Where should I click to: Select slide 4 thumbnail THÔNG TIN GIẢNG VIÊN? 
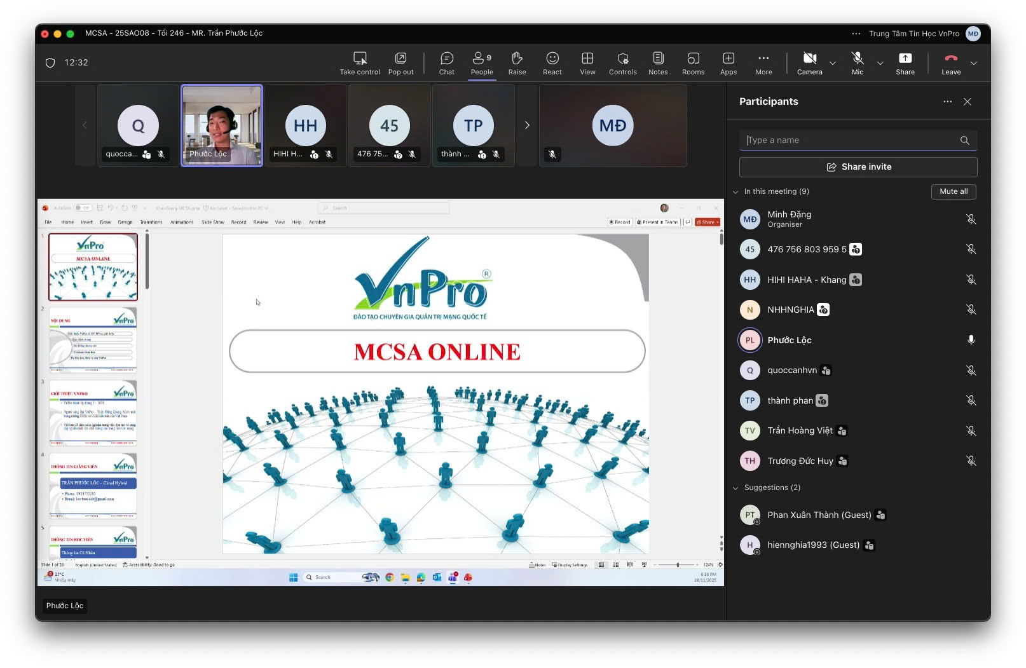[93, 486]
